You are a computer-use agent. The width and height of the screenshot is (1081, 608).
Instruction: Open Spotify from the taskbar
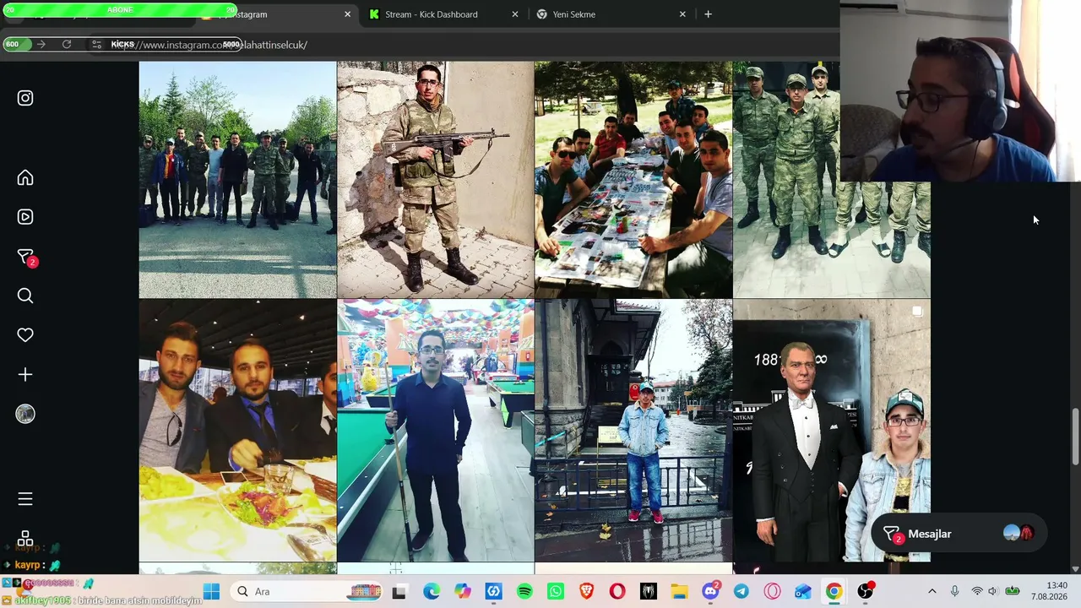coord(524,592)
